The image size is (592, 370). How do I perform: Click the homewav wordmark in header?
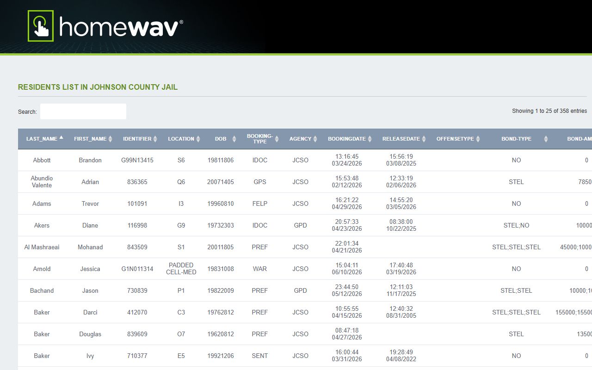pyautogui.click(x=121, y=27)
